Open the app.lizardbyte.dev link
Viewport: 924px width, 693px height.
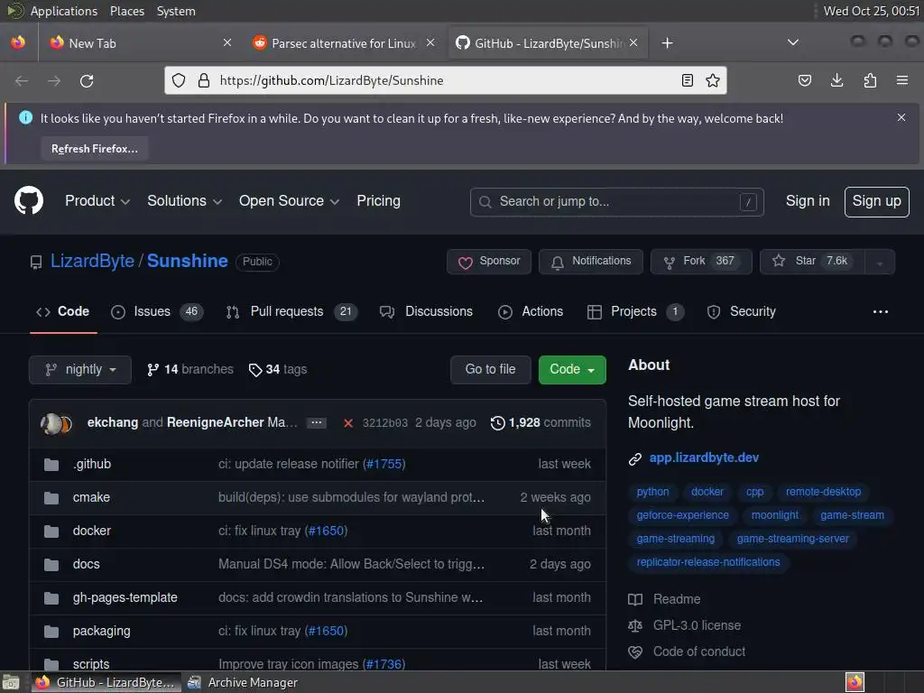click(704, 457)
